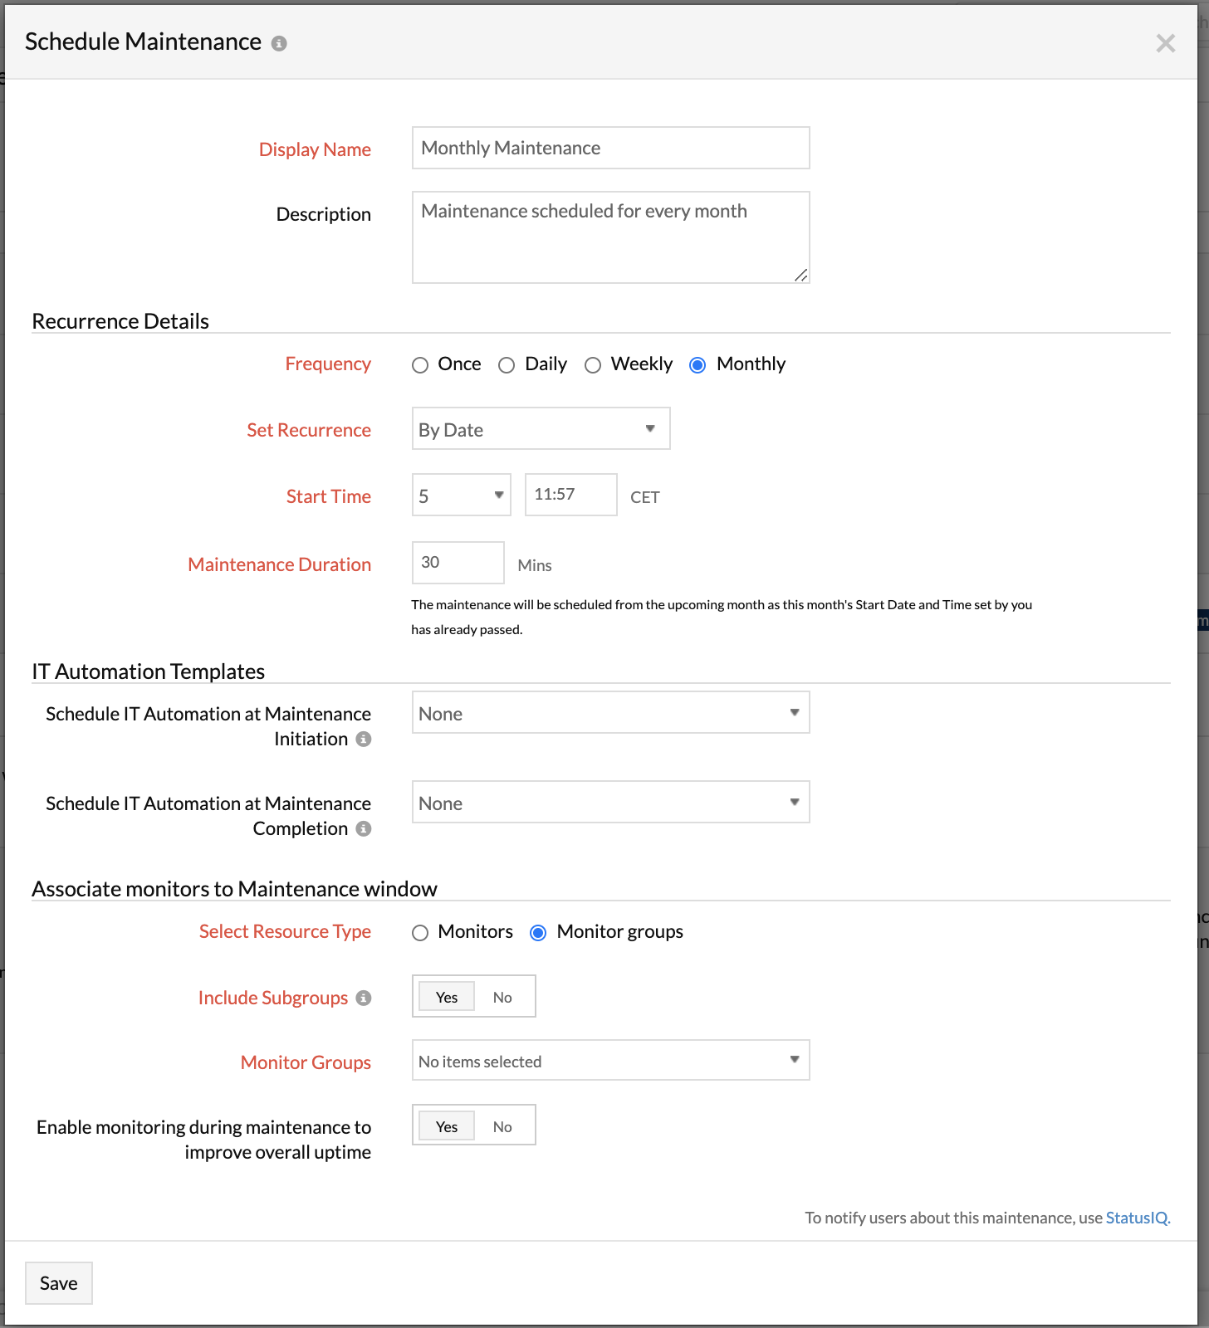1209x1328 pixels.
Task: Select Monitors as the resource type
Action: click(x=420, y=933)
